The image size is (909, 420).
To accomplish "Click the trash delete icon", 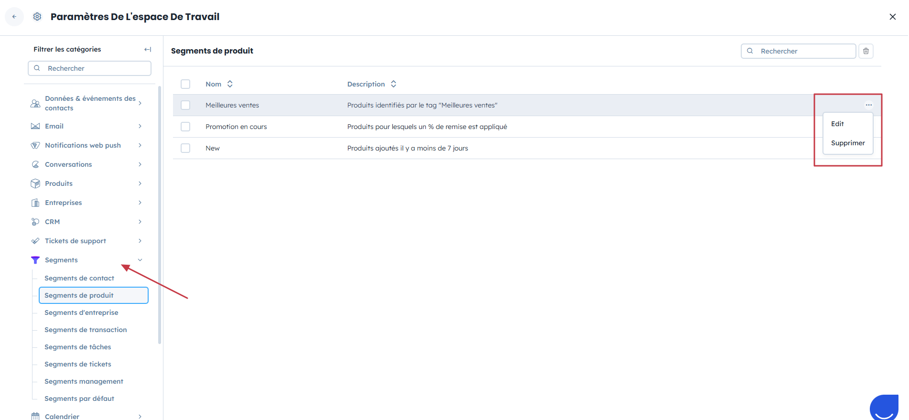I will [x=866, y=51].
